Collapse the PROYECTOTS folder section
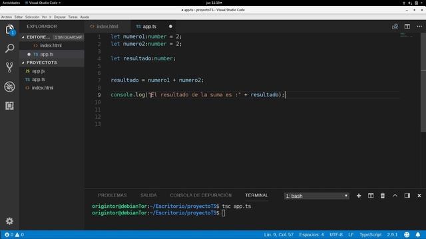 (23, 62)
